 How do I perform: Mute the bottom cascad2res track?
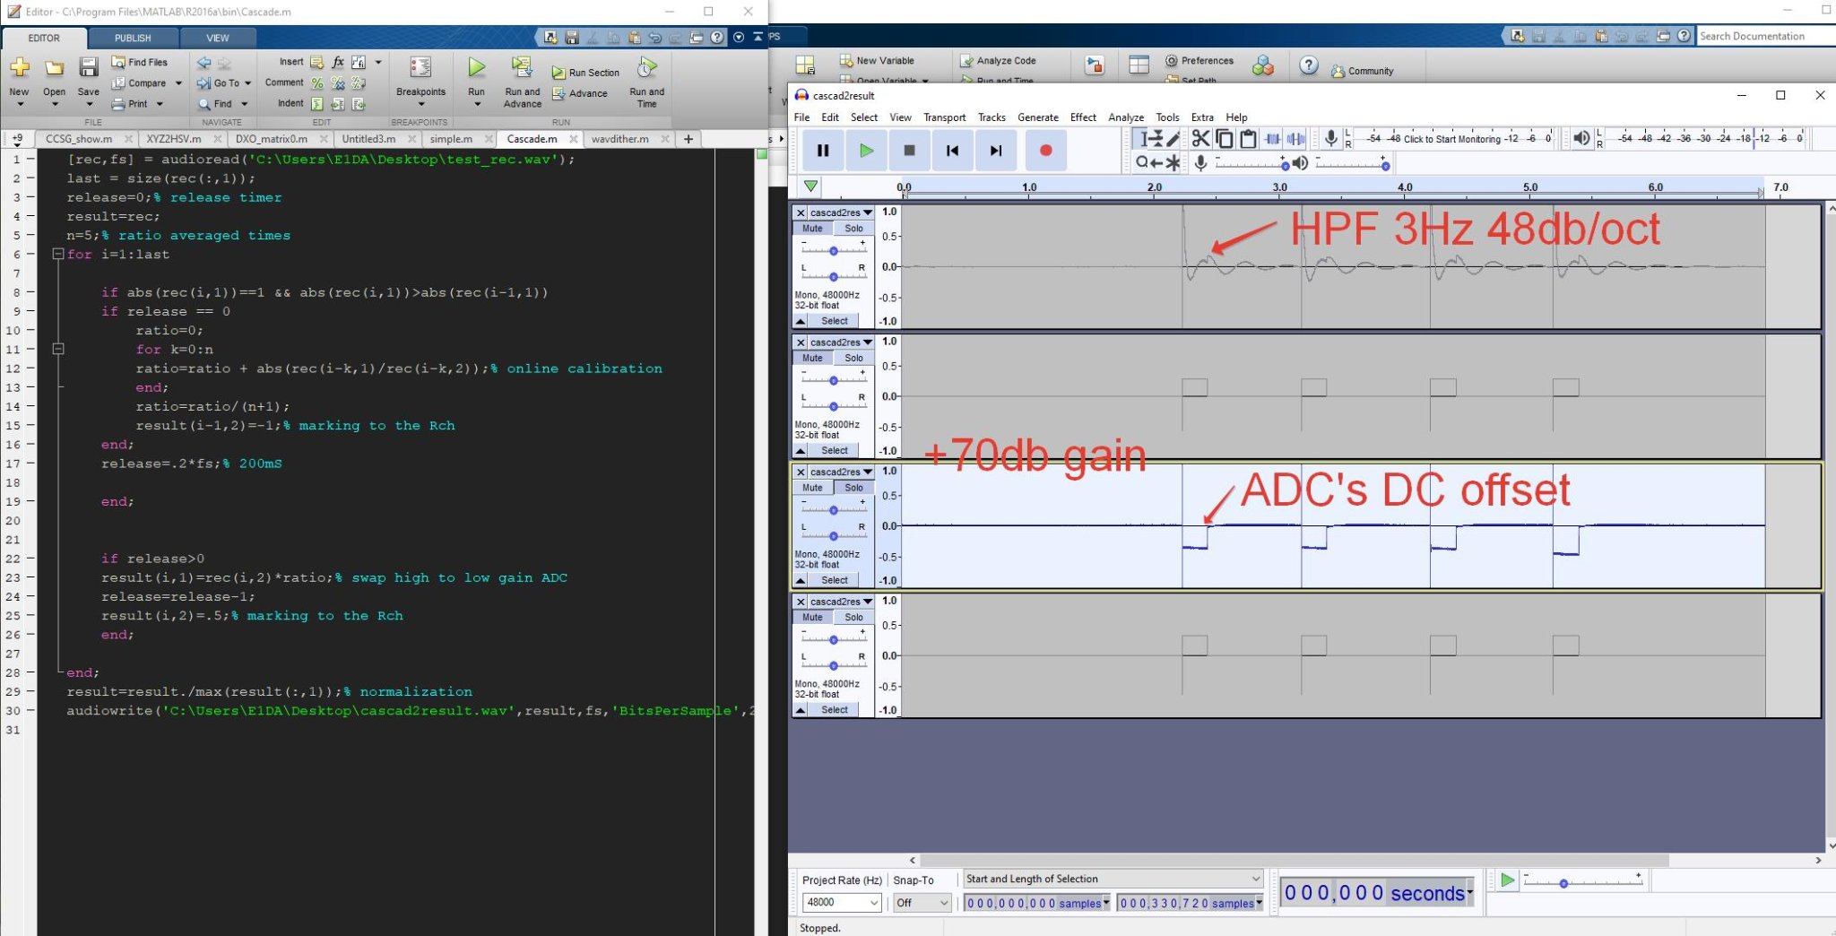(812, 617)
